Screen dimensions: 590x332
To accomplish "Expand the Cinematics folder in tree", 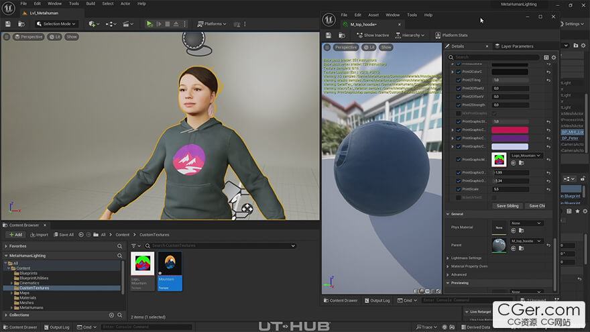I will 11,283.
